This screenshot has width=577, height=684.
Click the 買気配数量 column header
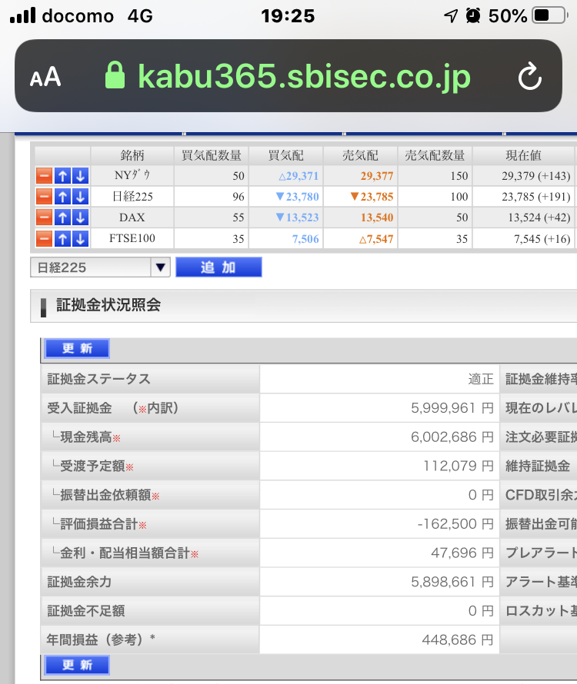[212, 155]
